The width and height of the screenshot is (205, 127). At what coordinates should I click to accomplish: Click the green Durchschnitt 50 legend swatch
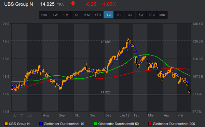pos(95,124)
